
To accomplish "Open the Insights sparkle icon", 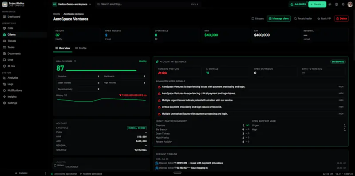I will 4,96.
